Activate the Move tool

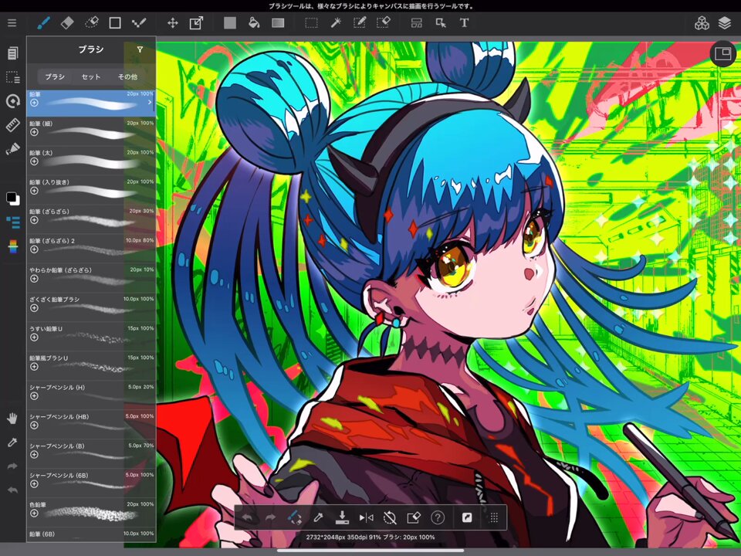[172, 22]
